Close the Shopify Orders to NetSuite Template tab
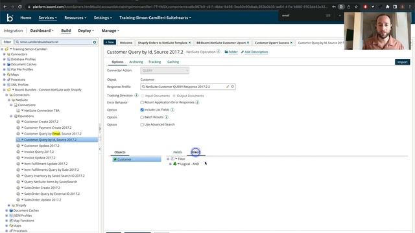This screenshot has width=415, height=233. point(189,43)
